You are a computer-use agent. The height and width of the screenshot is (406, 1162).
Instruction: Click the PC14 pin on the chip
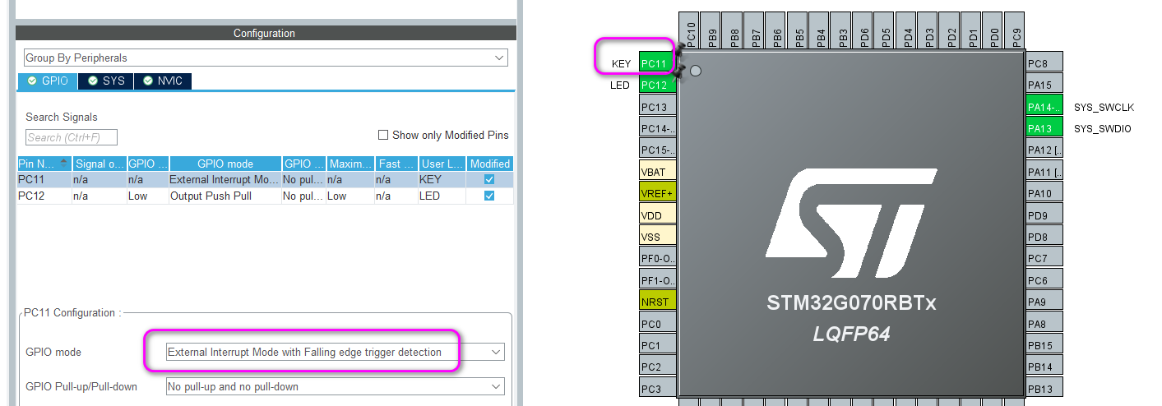(657, 128)
